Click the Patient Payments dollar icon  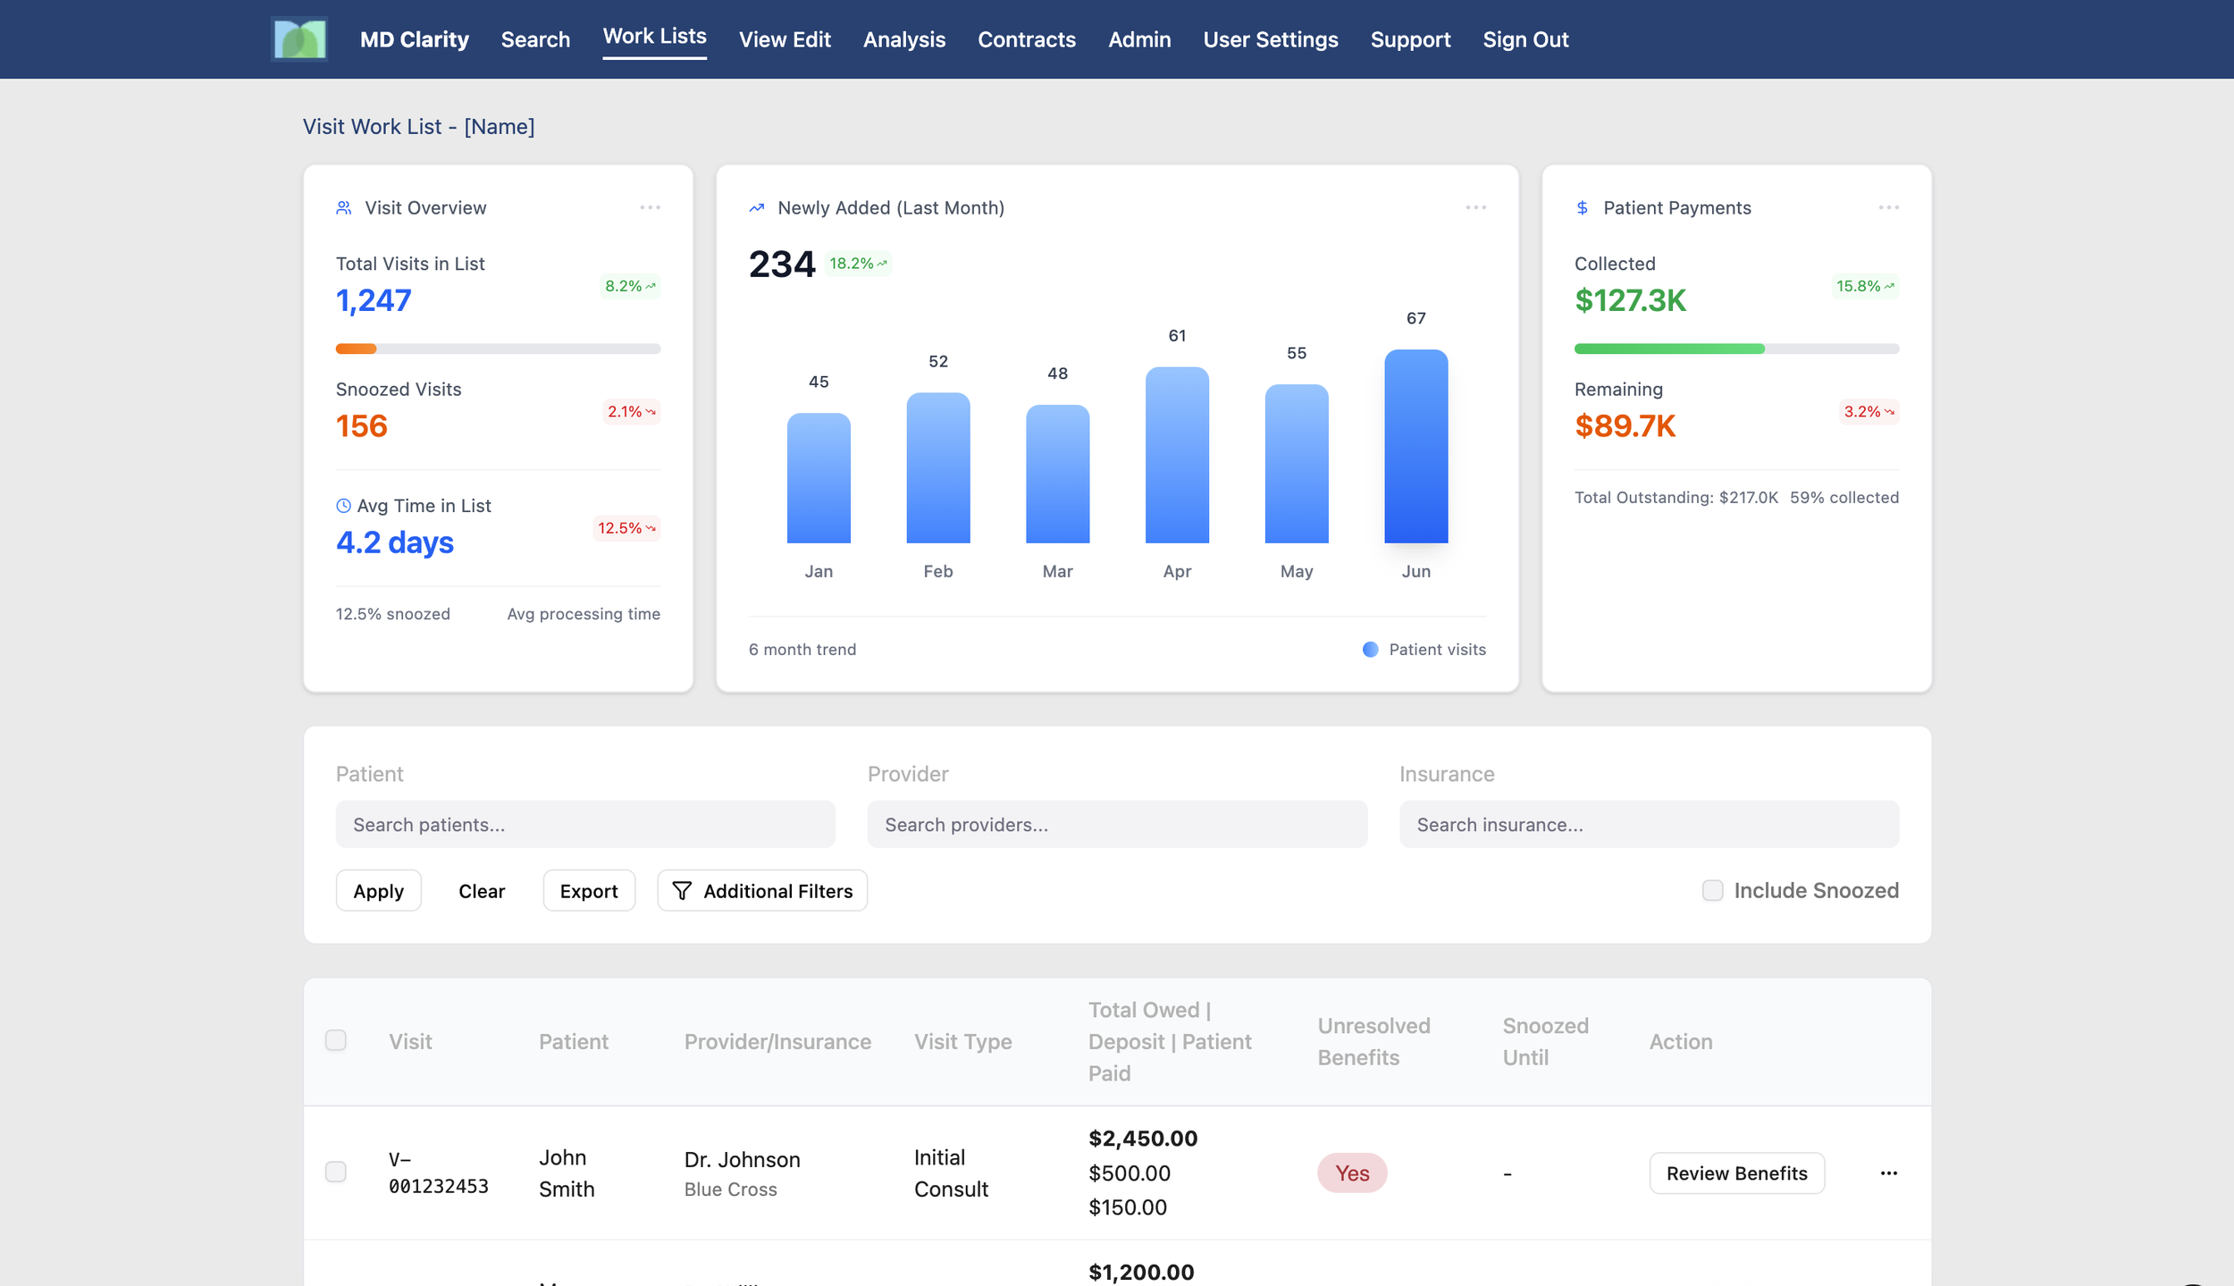click(x=1582, y=207)
